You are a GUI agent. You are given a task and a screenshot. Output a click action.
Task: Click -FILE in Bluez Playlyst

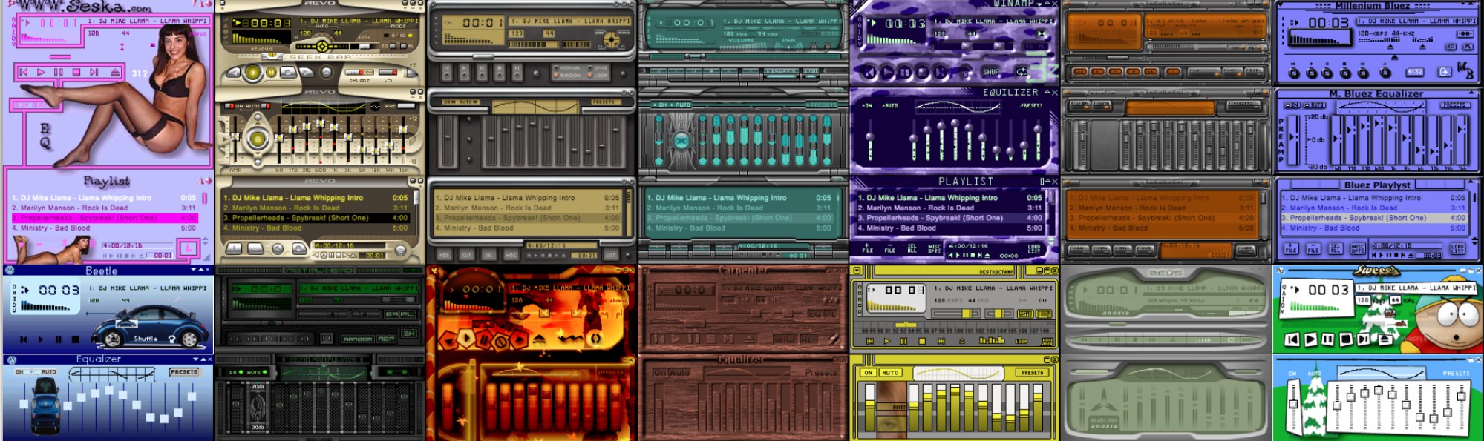[x=1313, y=248]
